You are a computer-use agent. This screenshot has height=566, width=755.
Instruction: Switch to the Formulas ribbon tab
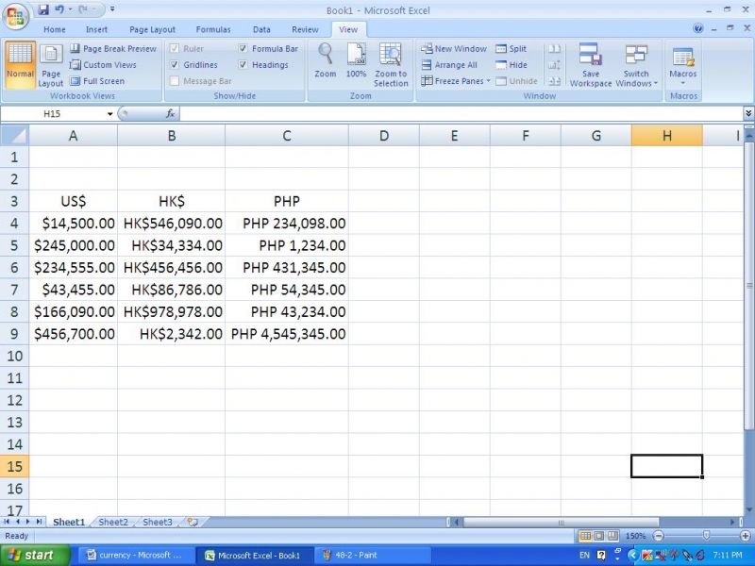[213, 29]
